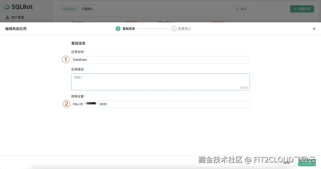Click the 创建应用 button
The image size is (321, 169).
(302, 9)
